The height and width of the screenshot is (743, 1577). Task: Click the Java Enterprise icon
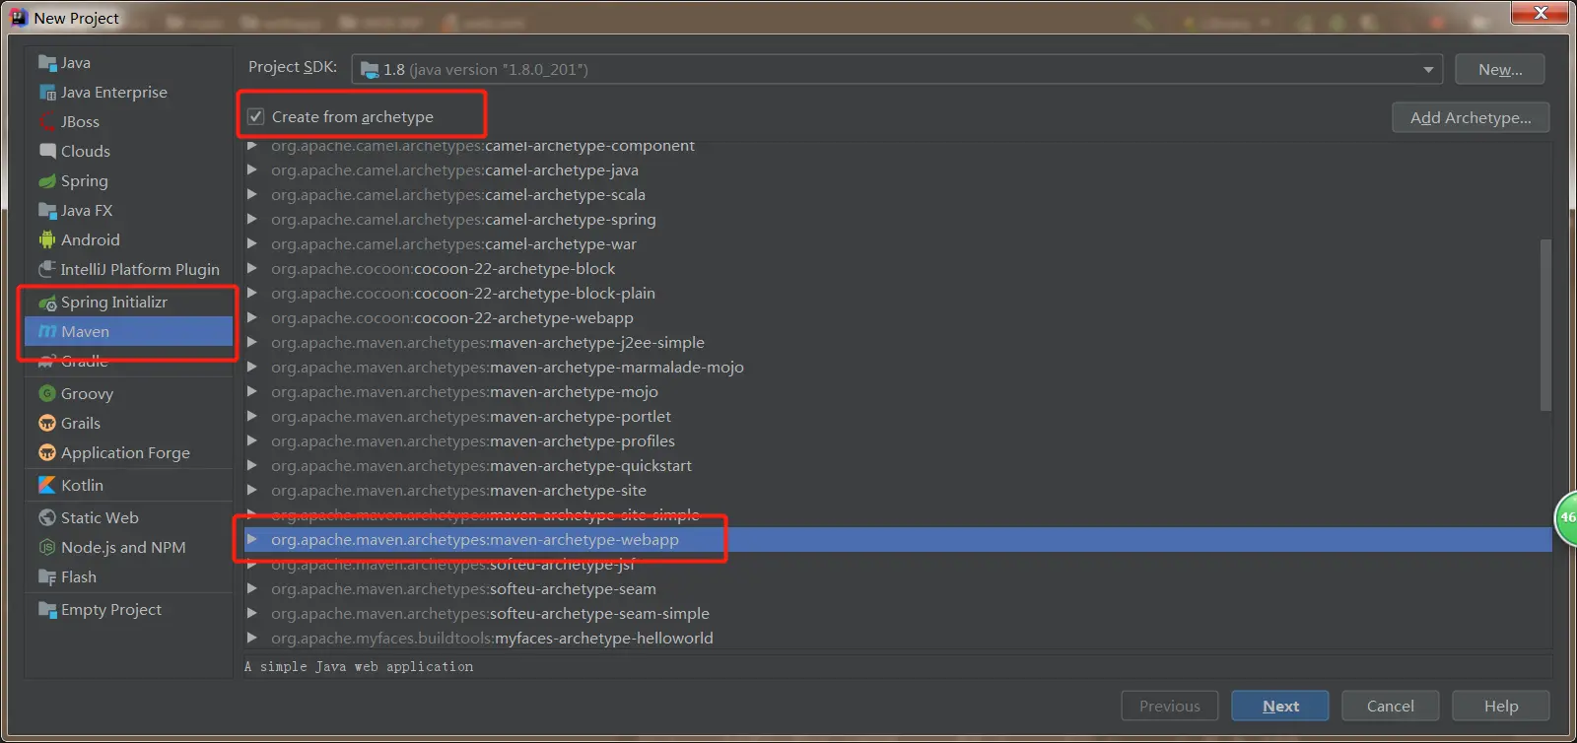[x=47, y=93]
